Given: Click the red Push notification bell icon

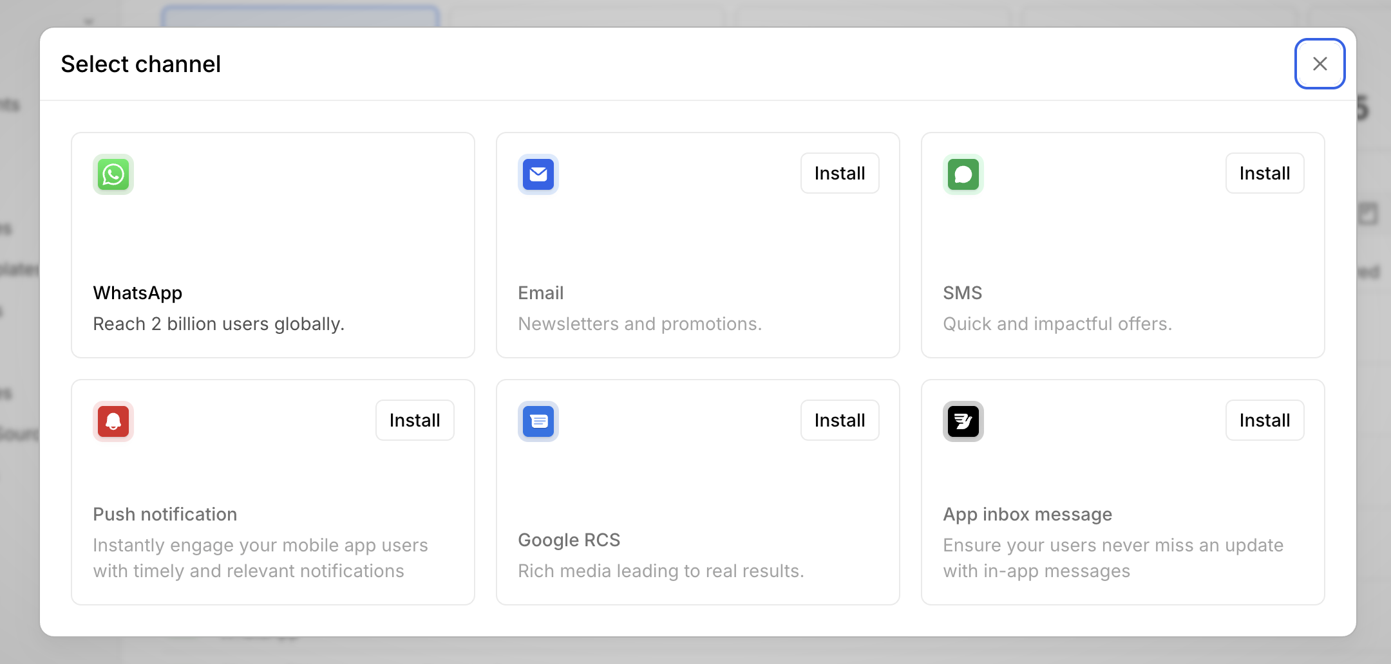Looking at the screenshot, I should tap(113, 421).
